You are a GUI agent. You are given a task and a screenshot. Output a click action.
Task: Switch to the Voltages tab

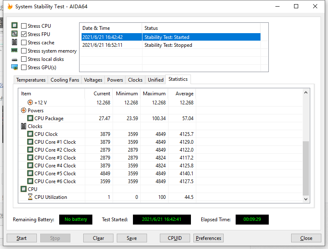point(93,80)
